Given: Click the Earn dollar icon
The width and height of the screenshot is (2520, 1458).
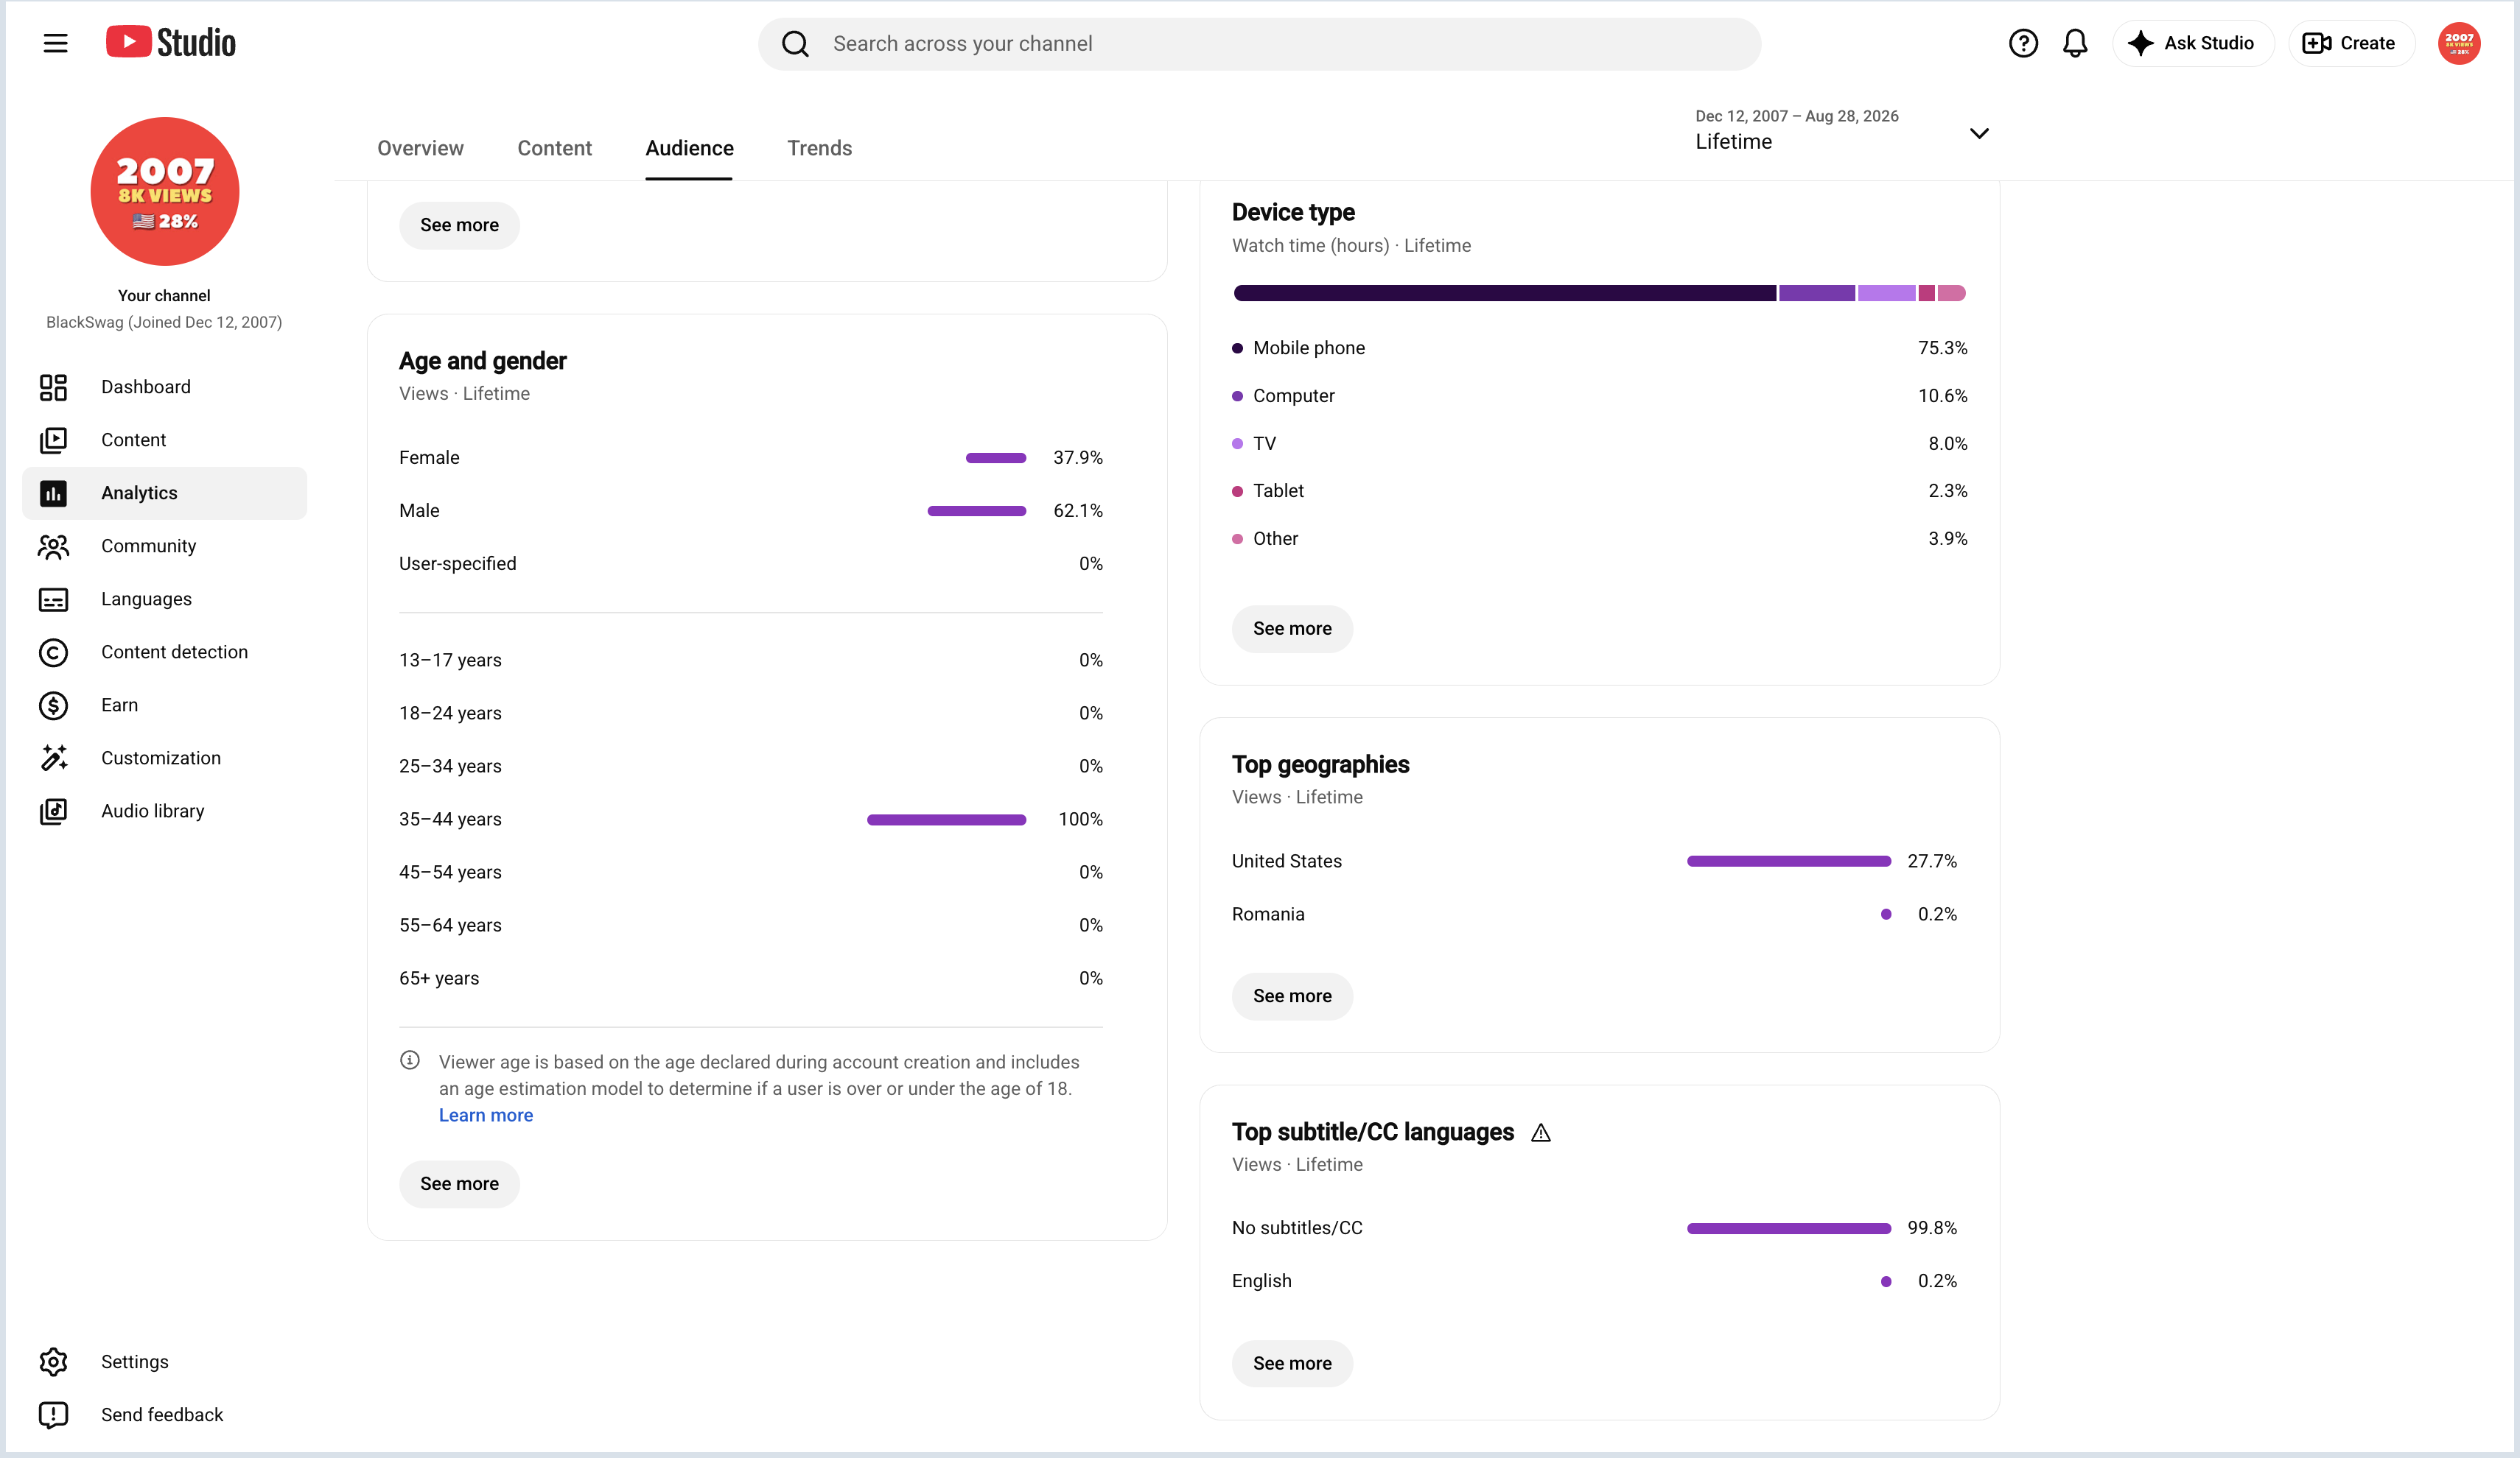Looking at the screenshot, I should 53,705.
